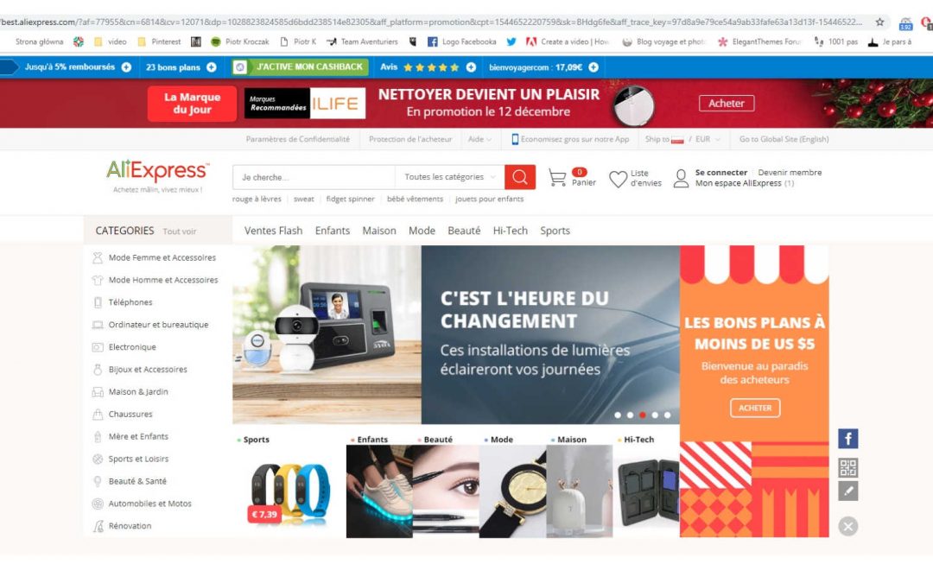The height and width of the screenshot is (583, 933).
Task: Click into the Je cherche search field
Action: click(314, 177)
